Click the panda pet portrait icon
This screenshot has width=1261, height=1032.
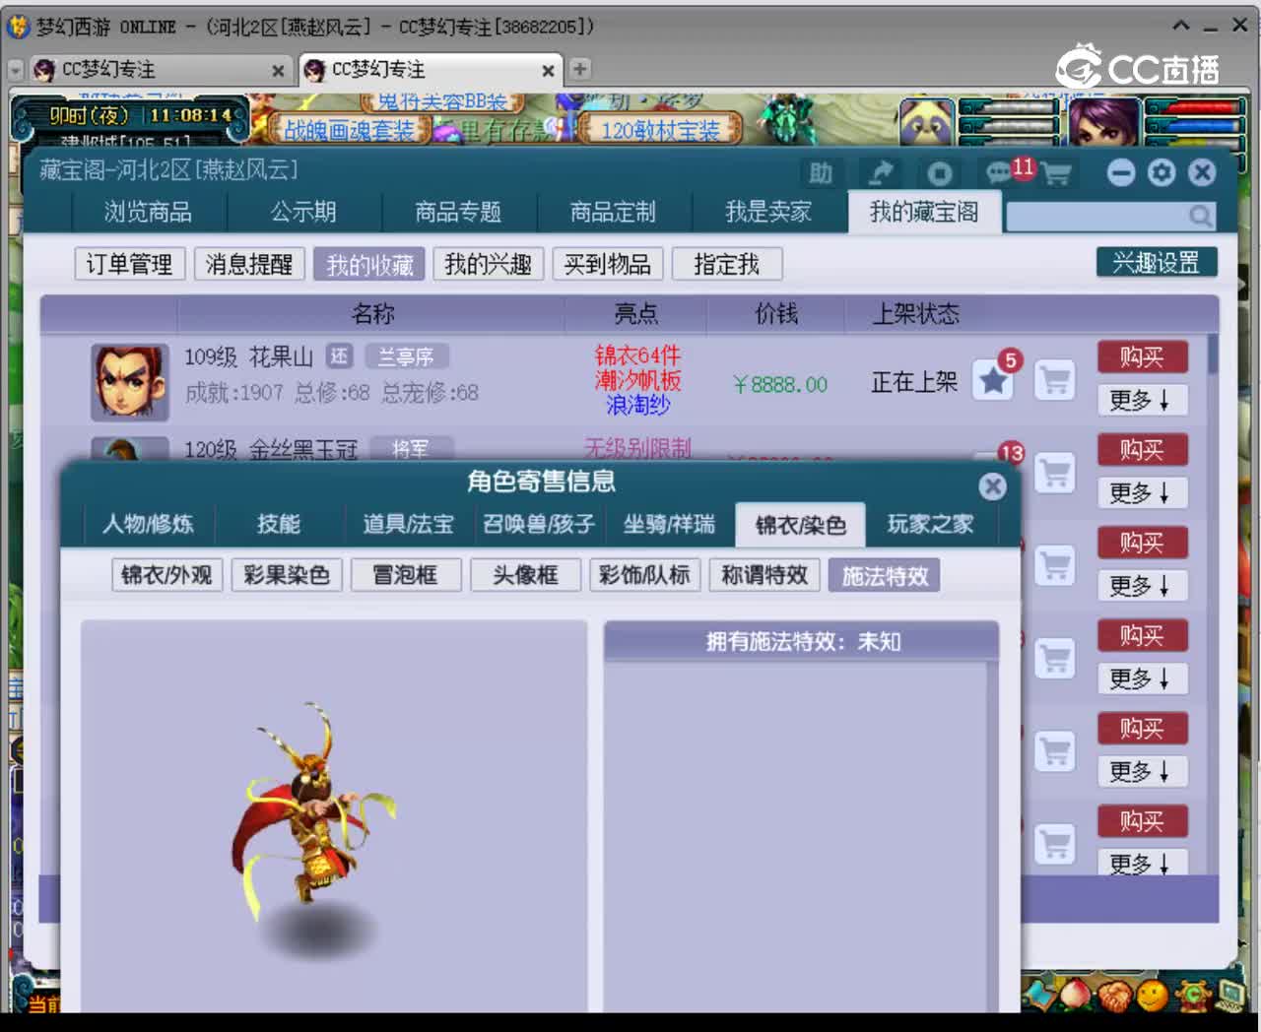(927, 122)
